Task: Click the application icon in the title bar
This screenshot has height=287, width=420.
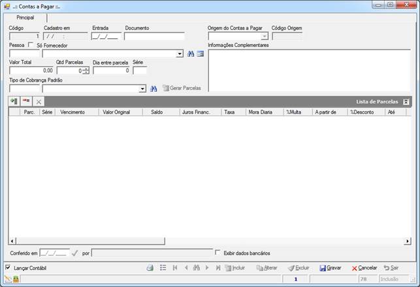Action: (7, 7)
